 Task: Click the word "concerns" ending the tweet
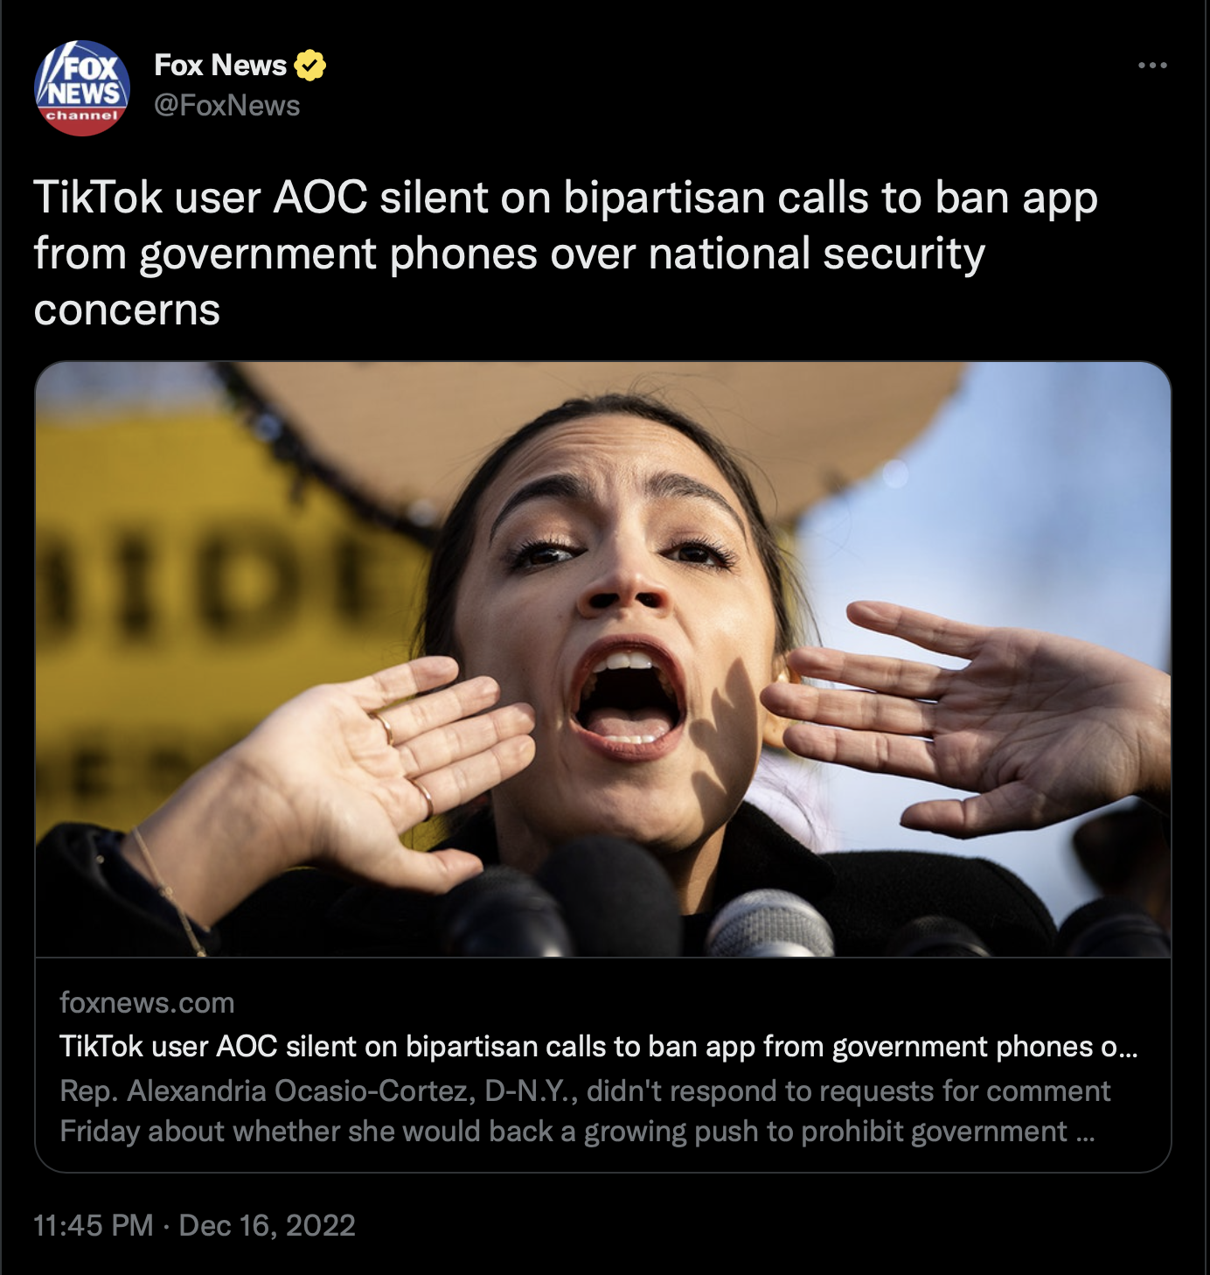click(128, 310)
